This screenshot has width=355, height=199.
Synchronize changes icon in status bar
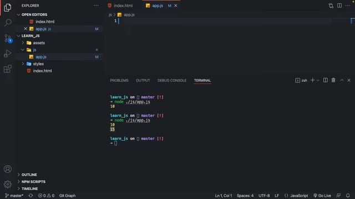(31, 196)
